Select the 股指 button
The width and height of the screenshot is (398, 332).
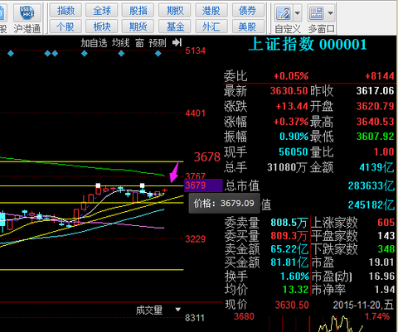point(138,11)
